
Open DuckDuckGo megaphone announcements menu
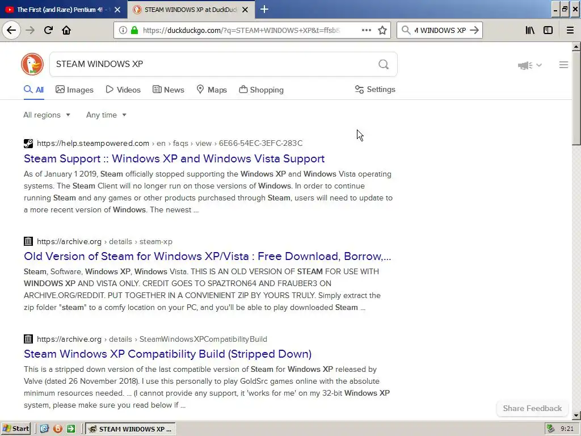point(530,65)
